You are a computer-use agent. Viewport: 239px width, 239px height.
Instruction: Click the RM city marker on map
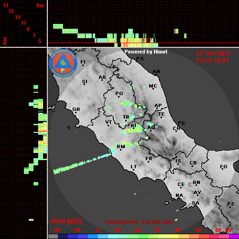click(x=121, y=150)
